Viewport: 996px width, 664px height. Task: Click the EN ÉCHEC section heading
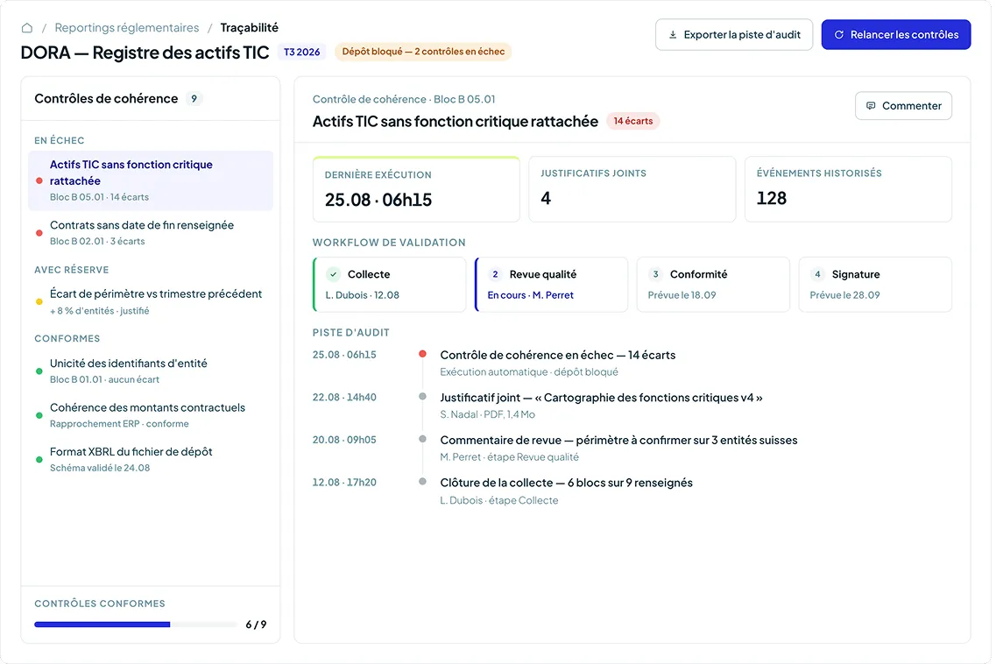tap(59, 140)
